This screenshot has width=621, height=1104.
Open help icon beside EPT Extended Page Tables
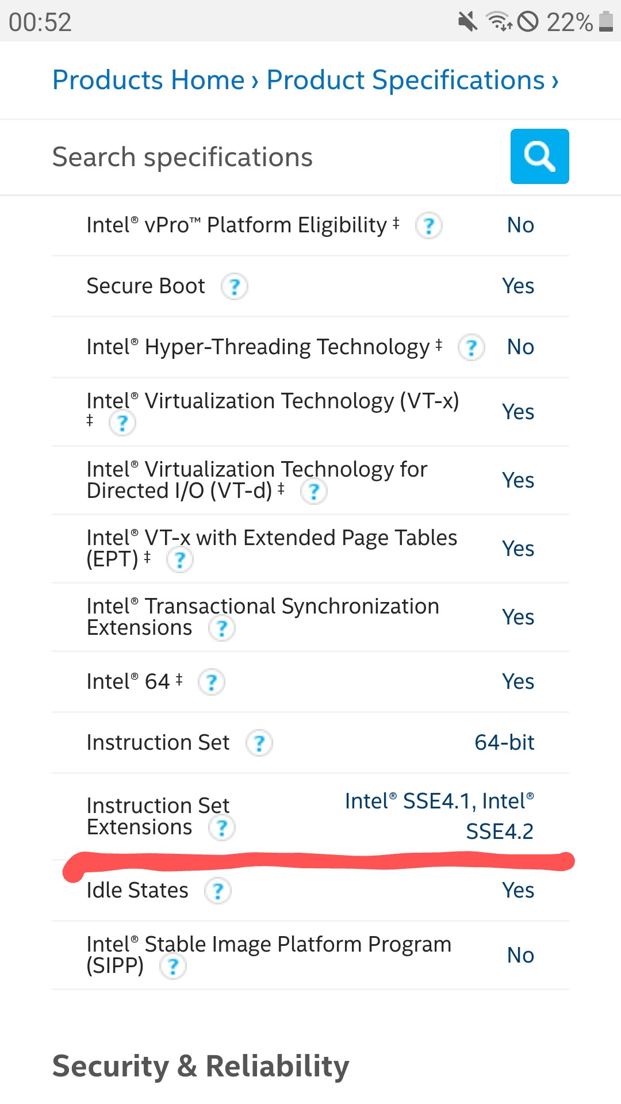click(179, 559)
